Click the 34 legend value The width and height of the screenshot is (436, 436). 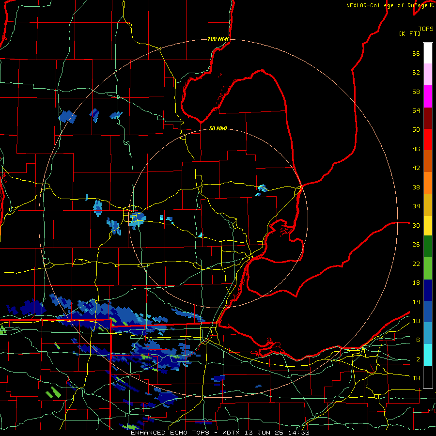click(x=416, y=206)
